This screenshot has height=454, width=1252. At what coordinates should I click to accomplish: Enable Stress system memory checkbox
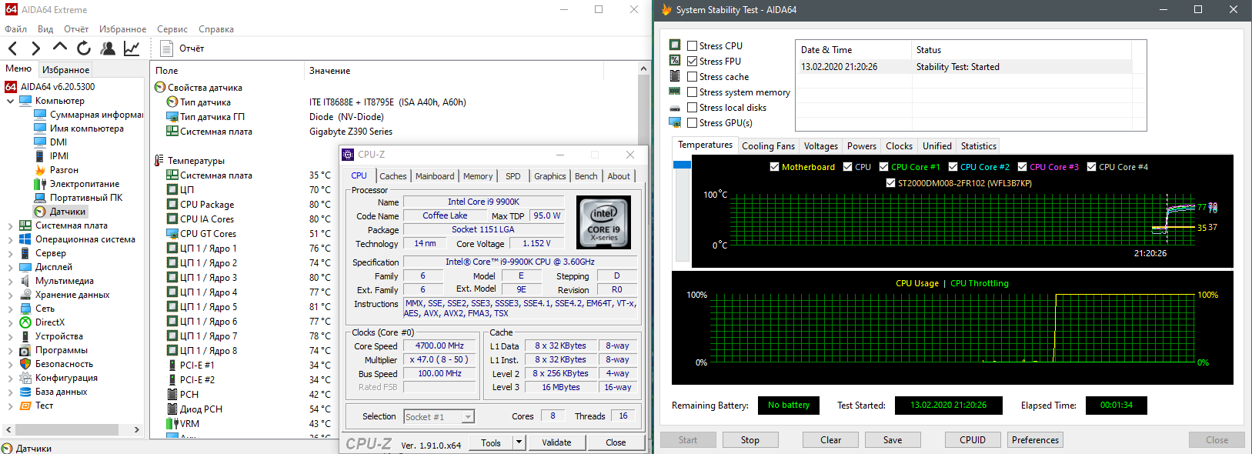[x=693, y=92]
